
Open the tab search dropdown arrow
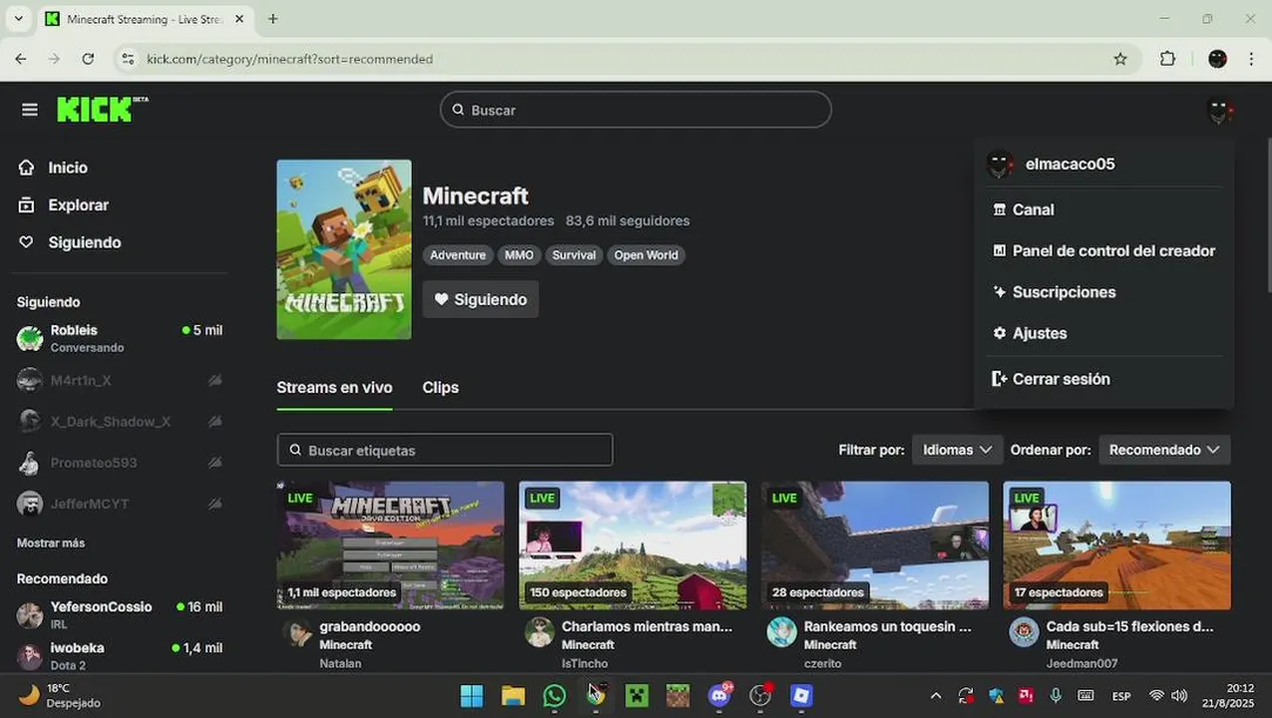18,19
